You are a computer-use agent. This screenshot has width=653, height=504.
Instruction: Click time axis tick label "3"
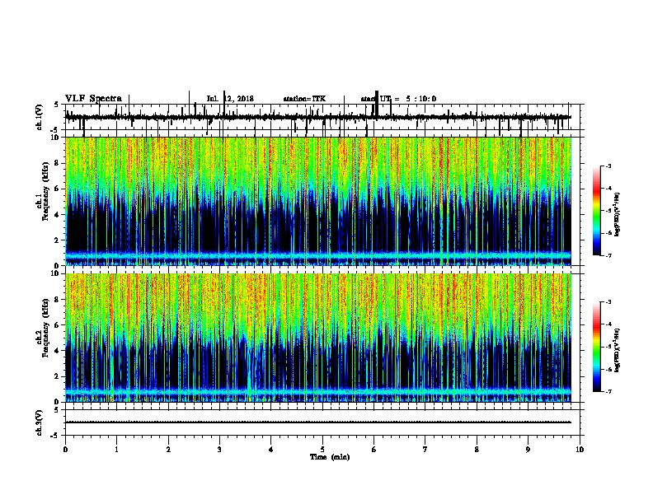(x=219, y=450)
